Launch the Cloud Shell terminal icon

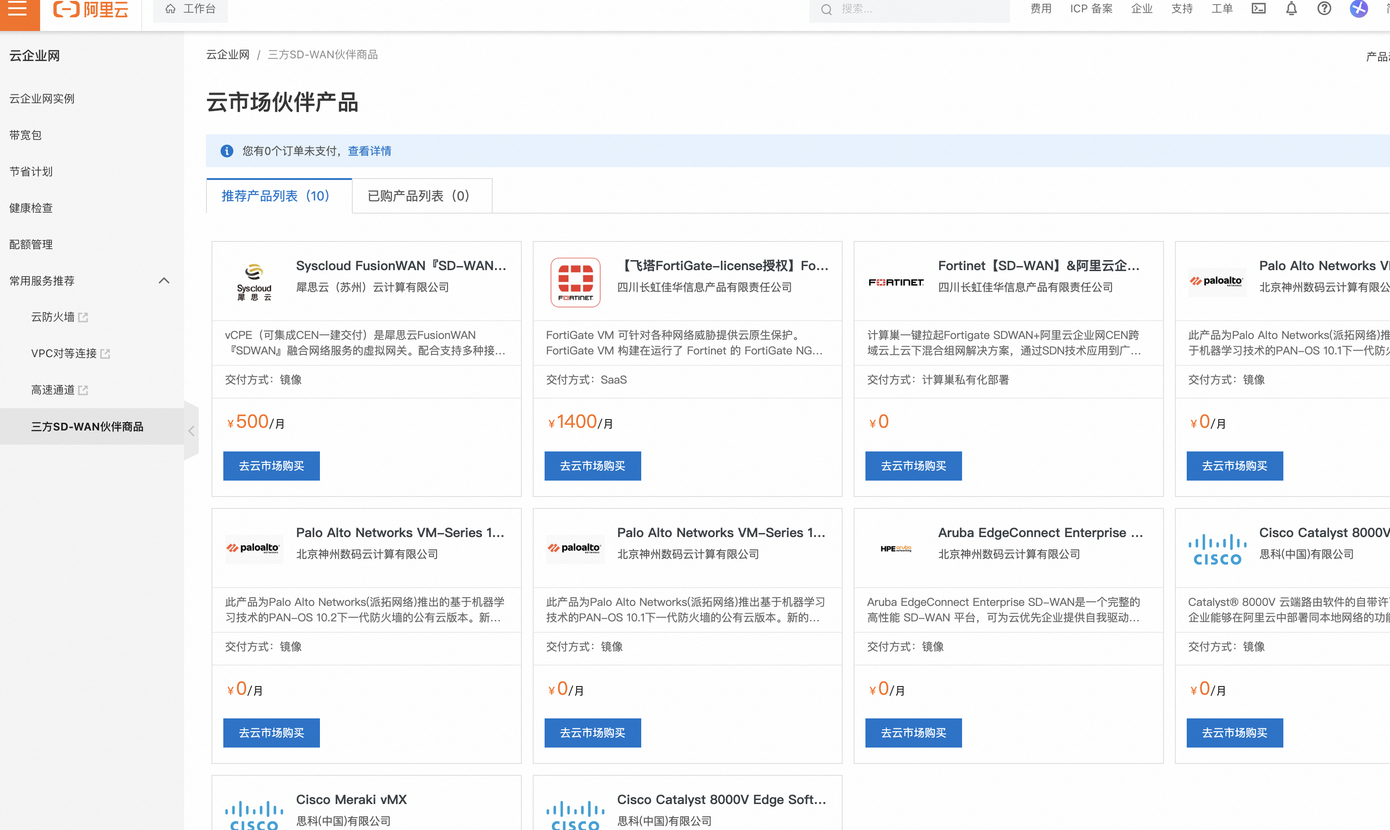[x=1259, y=8]
